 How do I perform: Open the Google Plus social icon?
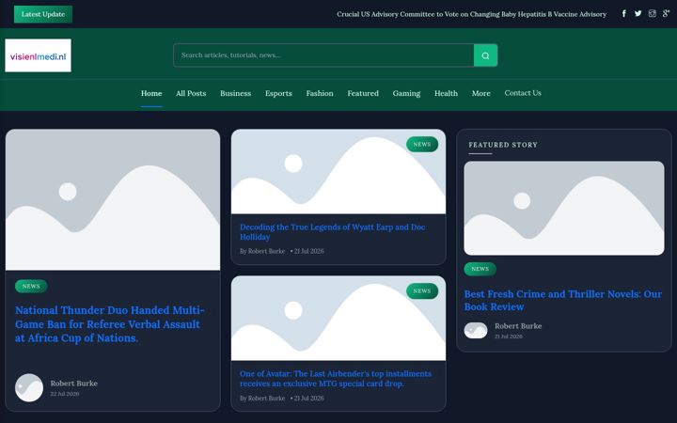click(x=666, y=14)
